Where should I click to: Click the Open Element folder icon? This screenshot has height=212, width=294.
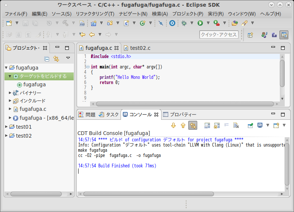coord(234,23)
